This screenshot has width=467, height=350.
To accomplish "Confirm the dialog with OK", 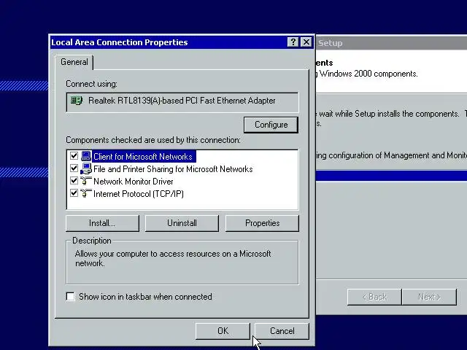I will coord(223,331).
